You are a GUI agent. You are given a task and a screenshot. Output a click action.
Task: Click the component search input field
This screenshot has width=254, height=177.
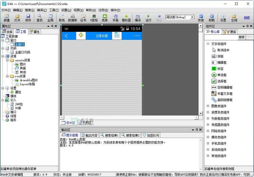pos(221,37)
